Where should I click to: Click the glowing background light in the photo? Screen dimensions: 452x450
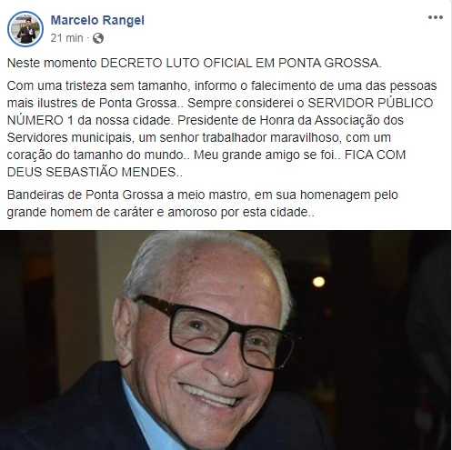pos(318,282)
